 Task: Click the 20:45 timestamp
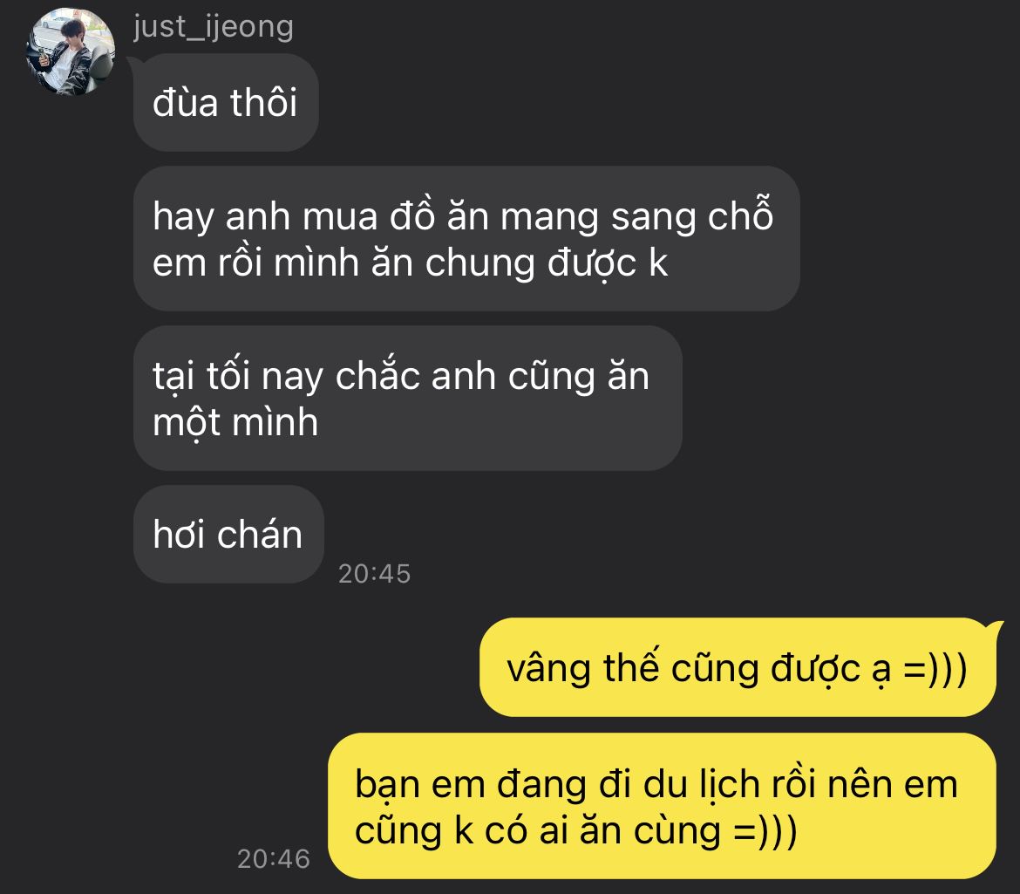[x=375, y=574]
